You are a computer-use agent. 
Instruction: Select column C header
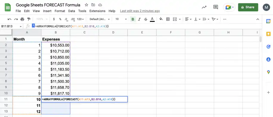pos(84,33)
